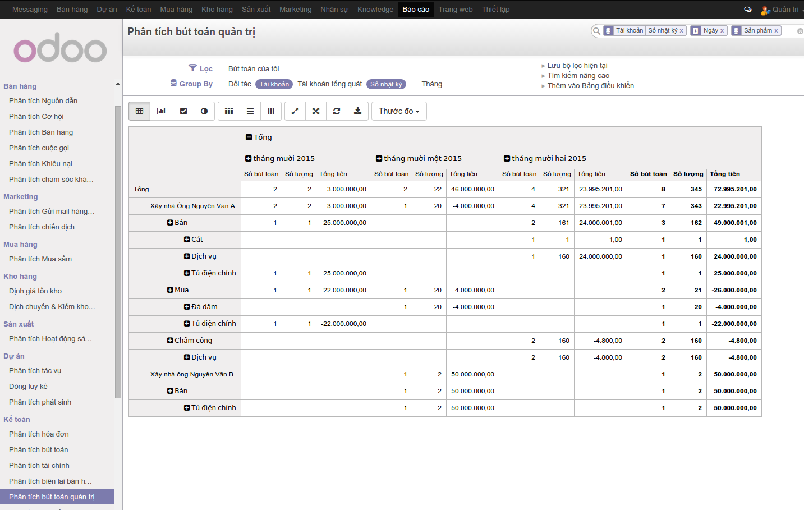This screenshot has width=804, height=510.
Task: Open Phân tích hóa đơn in the sidebar
Action: click(39, 434)
